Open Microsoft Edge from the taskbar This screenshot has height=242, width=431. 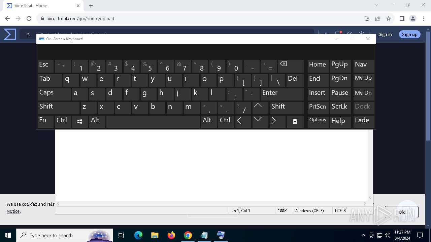tap(138, 235)
